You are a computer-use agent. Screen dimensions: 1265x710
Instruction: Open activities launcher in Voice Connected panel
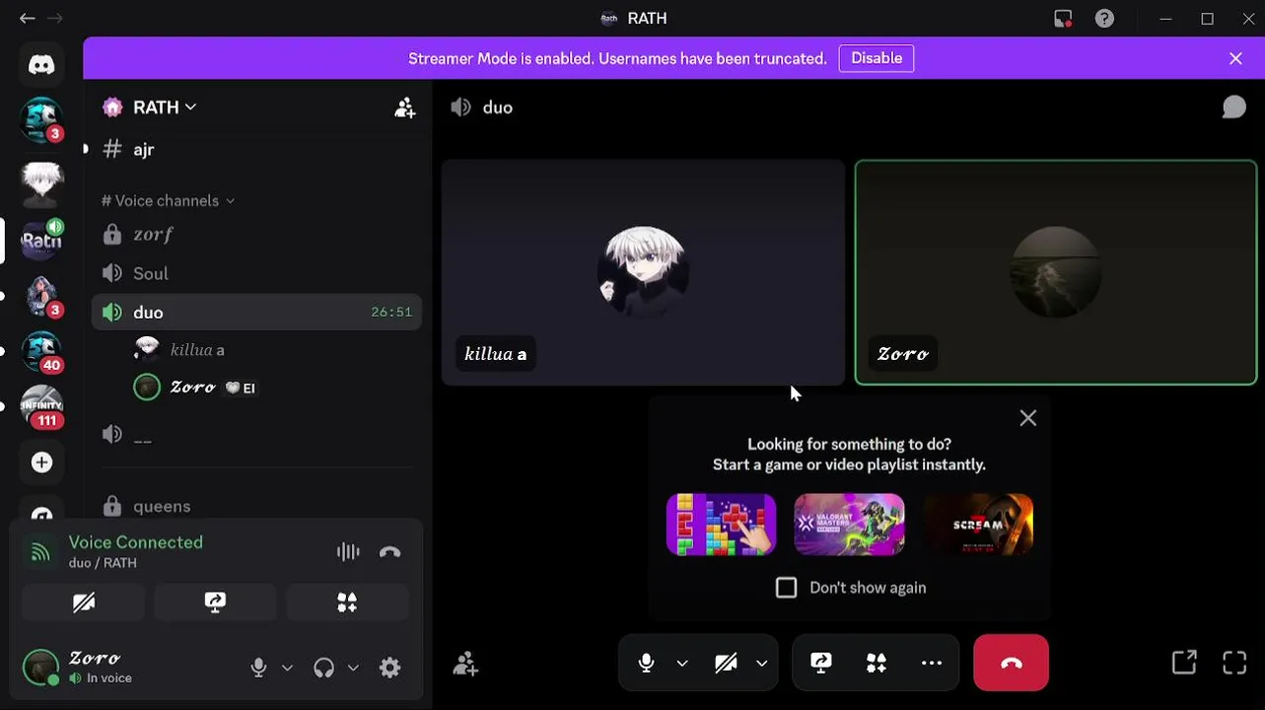(x=347, y=603)
